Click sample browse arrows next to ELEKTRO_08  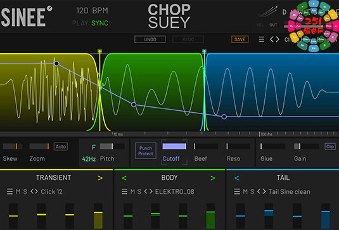pos(148,191)
